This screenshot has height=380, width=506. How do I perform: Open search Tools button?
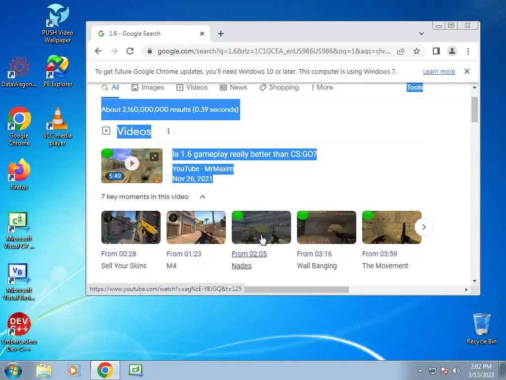(415, 87)
